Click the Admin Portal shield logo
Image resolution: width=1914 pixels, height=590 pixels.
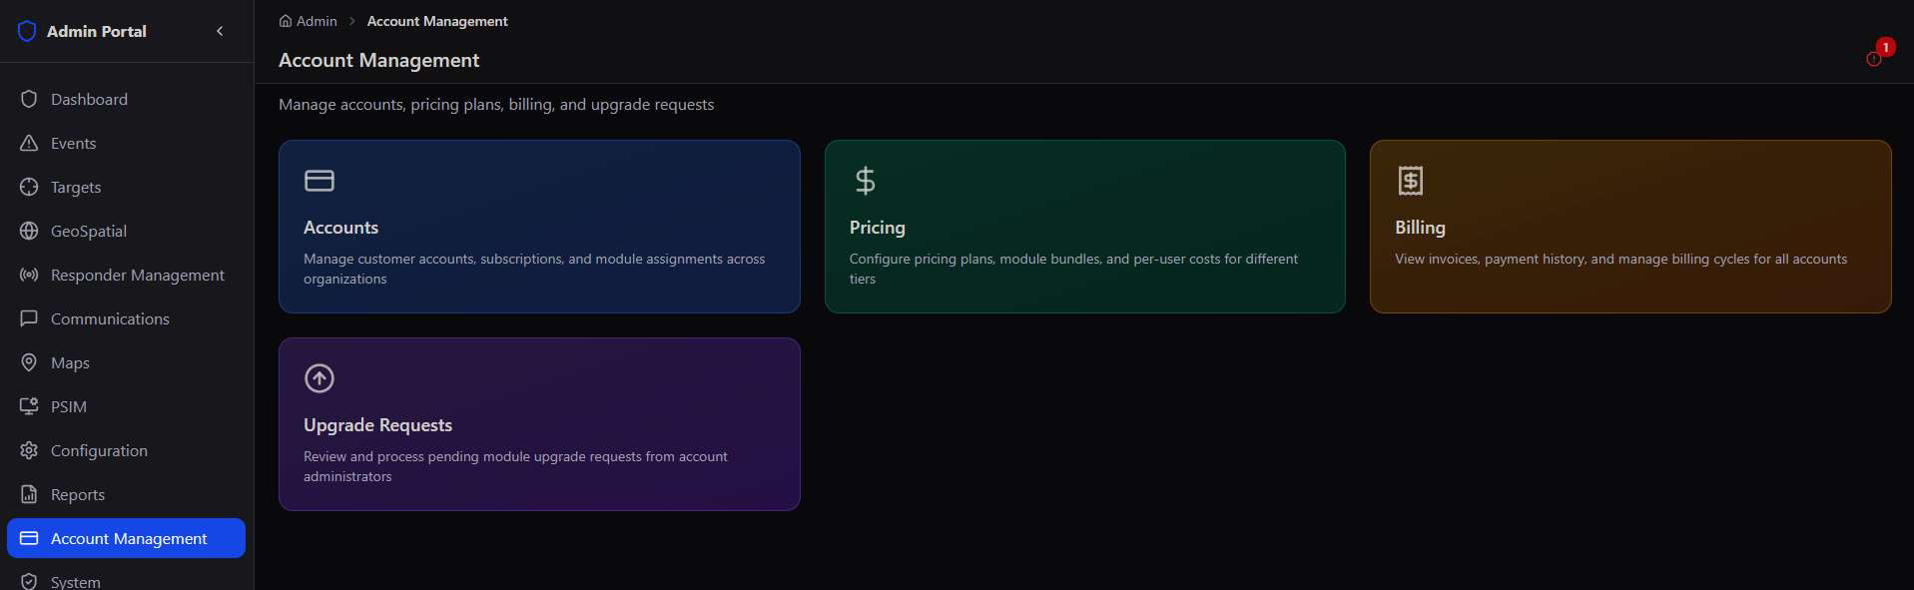coord(27,31)
